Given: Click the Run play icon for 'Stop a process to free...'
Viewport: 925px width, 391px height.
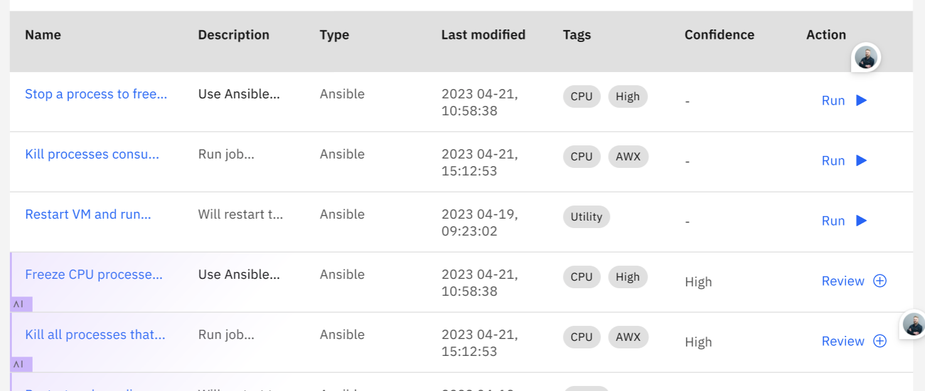Looking at the screenshot, I should click(861, 100).
